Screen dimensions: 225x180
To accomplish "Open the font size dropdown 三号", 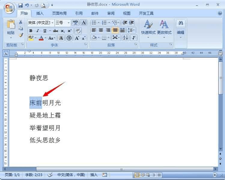I will pyautogui.click(x=63, y=22).
